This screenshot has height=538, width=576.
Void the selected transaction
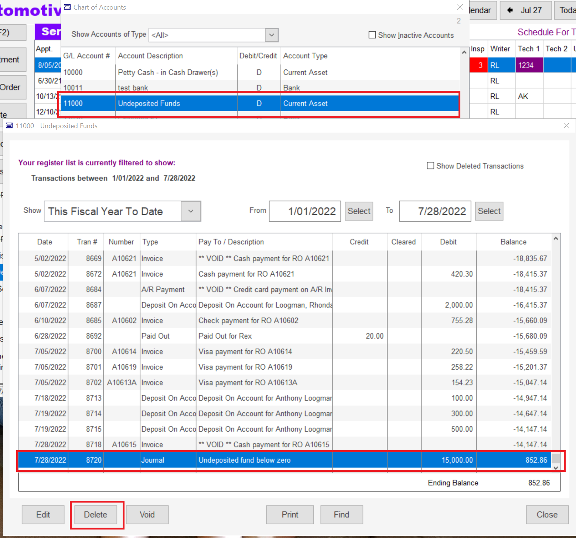(147, 515)
